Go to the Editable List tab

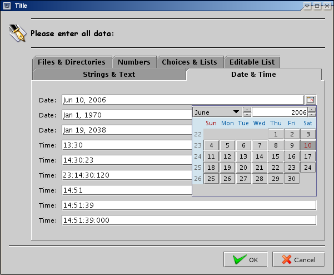[252, 62]
